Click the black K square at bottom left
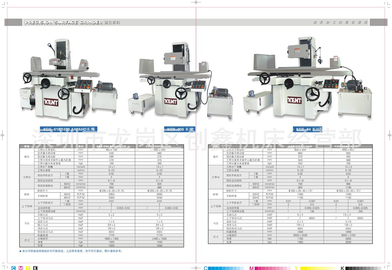Screen dimensions: 392x270 click(35, 268)
